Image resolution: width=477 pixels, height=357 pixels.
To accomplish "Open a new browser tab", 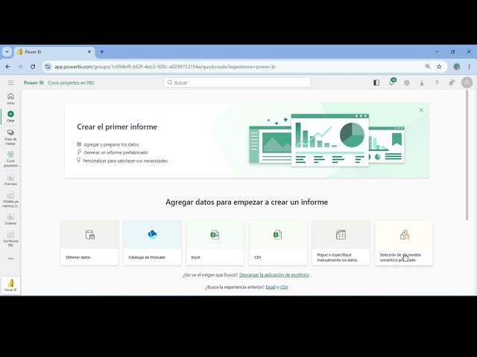I will pyautogui.click(x=102, y=52).
